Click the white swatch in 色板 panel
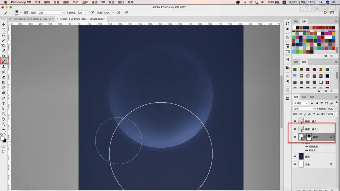340x191 pixels. click(x=294, y=28)
